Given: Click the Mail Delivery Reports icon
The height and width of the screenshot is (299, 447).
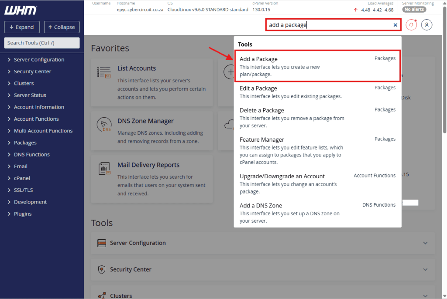Looking at the screenshot, I should pyautogui.click(x=104, y=169).
